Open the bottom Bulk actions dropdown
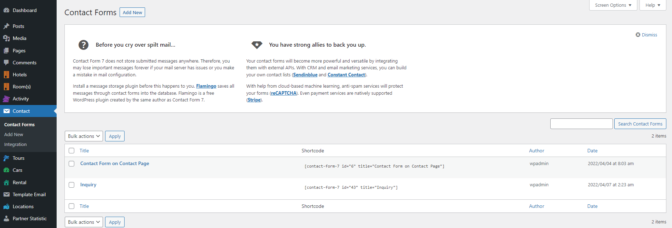Viewport: 672px width, 228px height. [x=84, y=222]
